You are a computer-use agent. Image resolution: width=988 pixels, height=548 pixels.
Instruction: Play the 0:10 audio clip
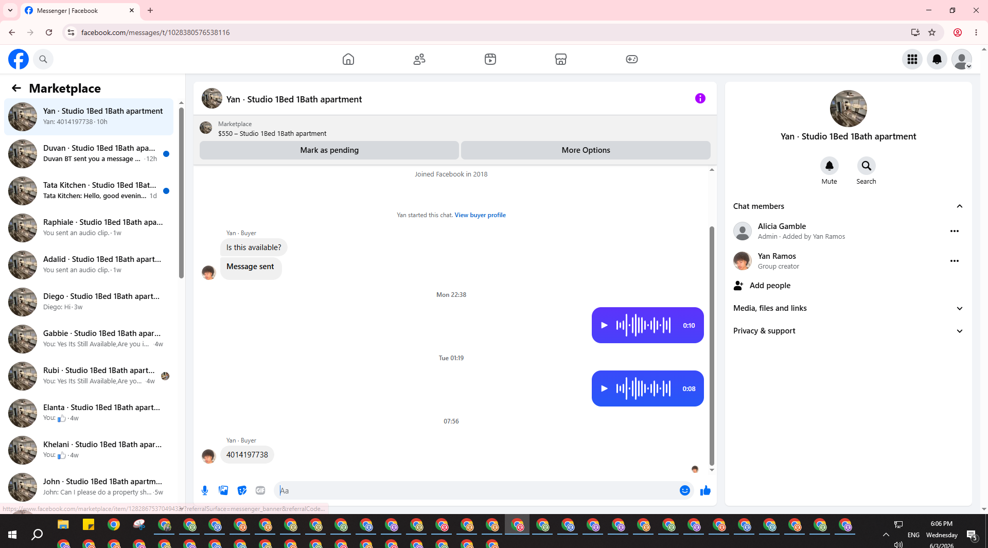(605, 325)
